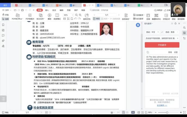Start the 播放 slideshow icon
187x117 pixels.
coord(49,17)
